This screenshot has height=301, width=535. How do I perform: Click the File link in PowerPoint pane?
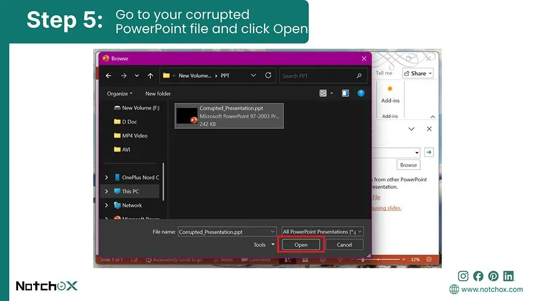(x=376, y=197)
